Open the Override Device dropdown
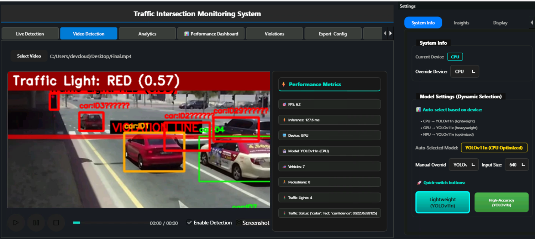The image size is (535, 239). (465, 71)
